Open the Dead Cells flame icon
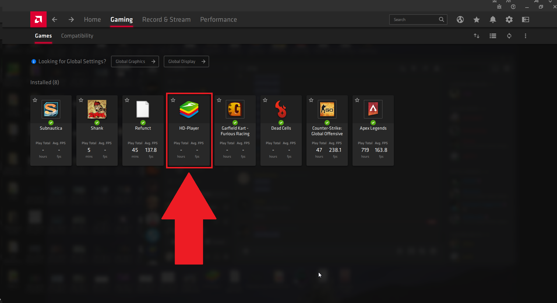The image size is (557, 303). (x=281, y=109)
